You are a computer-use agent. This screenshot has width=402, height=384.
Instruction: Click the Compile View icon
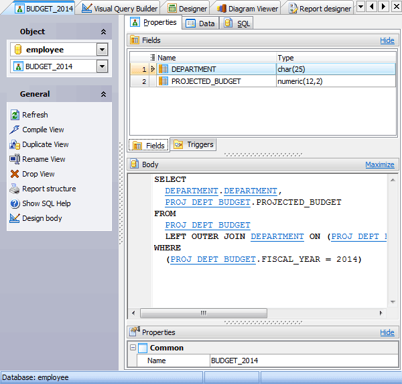[x=15, y=130]
